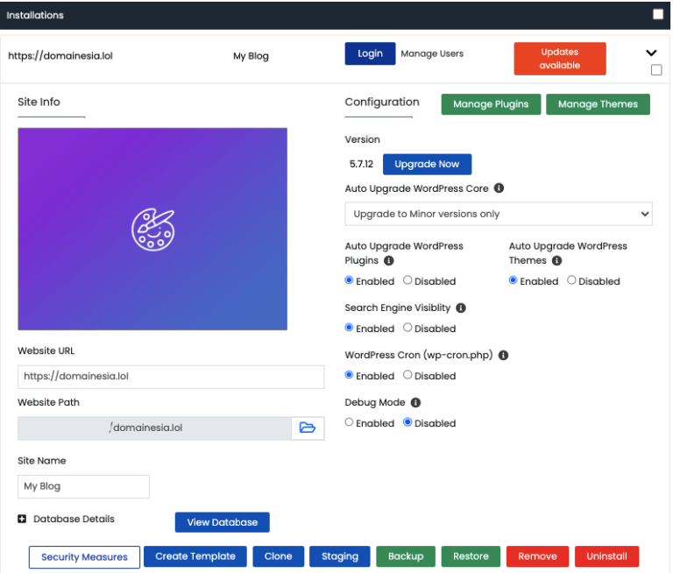Click the Website Path field
Viewport: 673px width, 573px height.
tap(154, 428)
